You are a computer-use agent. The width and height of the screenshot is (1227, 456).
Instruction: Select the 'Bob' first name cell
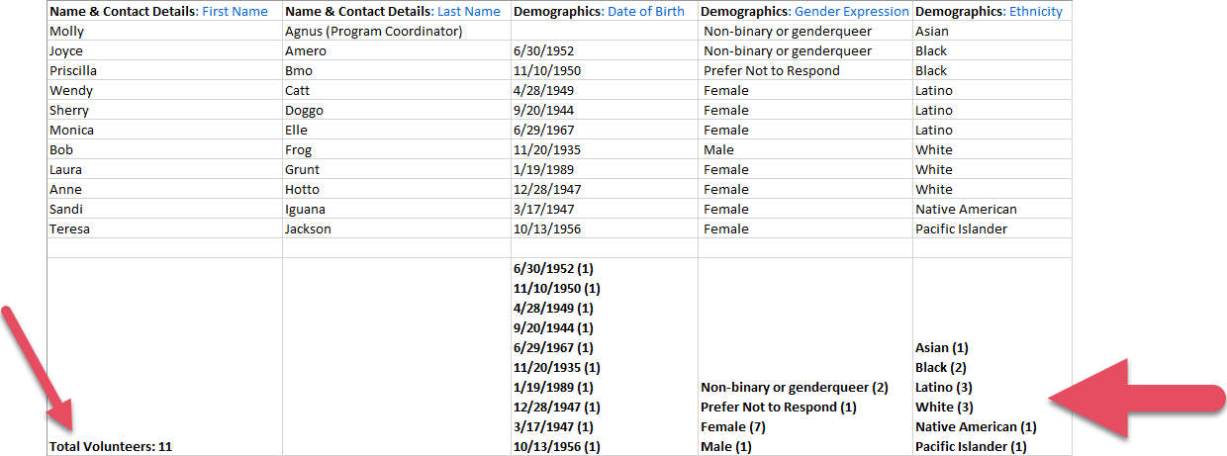coord(164,149)
